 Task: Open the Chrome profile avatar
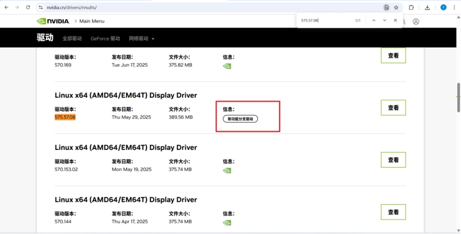(443, 8)
